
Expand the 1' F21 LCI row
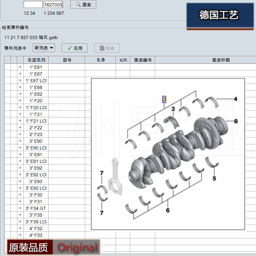(x=20, y=121)
